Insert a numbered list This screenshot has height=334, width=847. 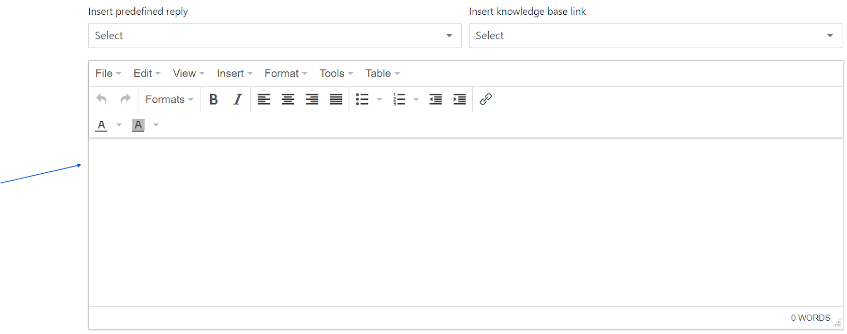[x=399, y=99]
